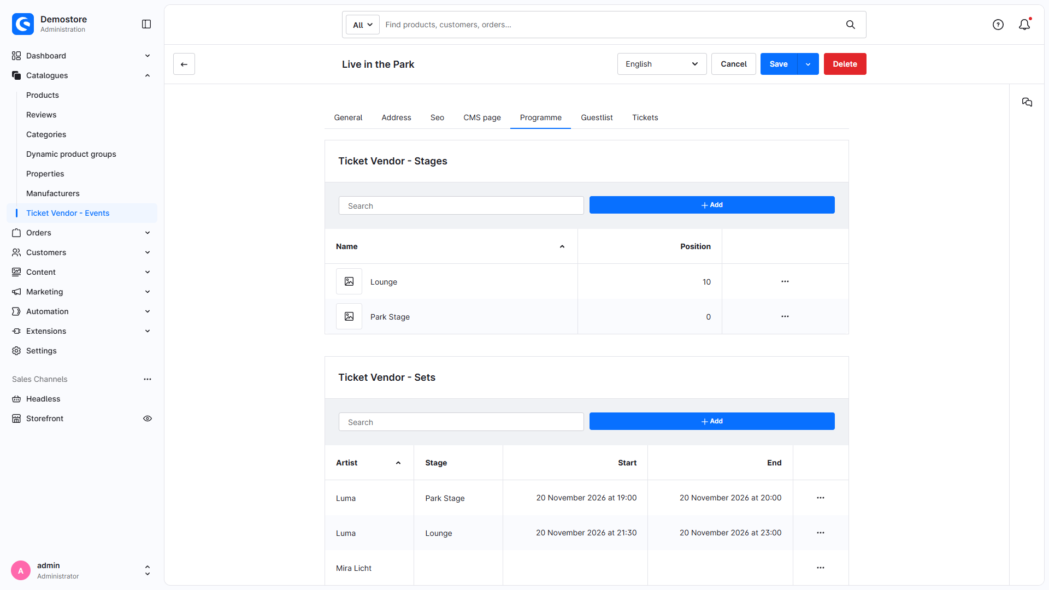Click the Save button
The width and height of the screenshot is (1049, 590).
click(779, 64)
